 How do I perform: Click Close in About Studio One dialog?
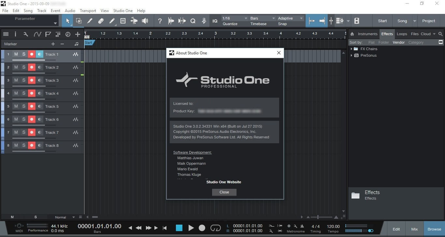[224, 192]
